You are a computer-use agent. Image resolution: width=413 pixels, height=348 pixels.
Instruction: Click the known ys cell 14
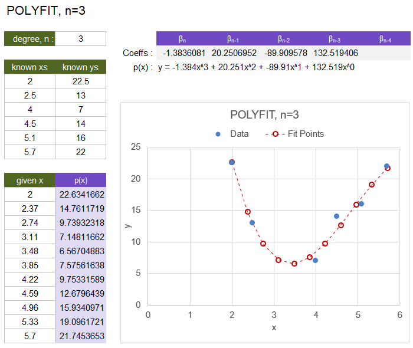81,124
